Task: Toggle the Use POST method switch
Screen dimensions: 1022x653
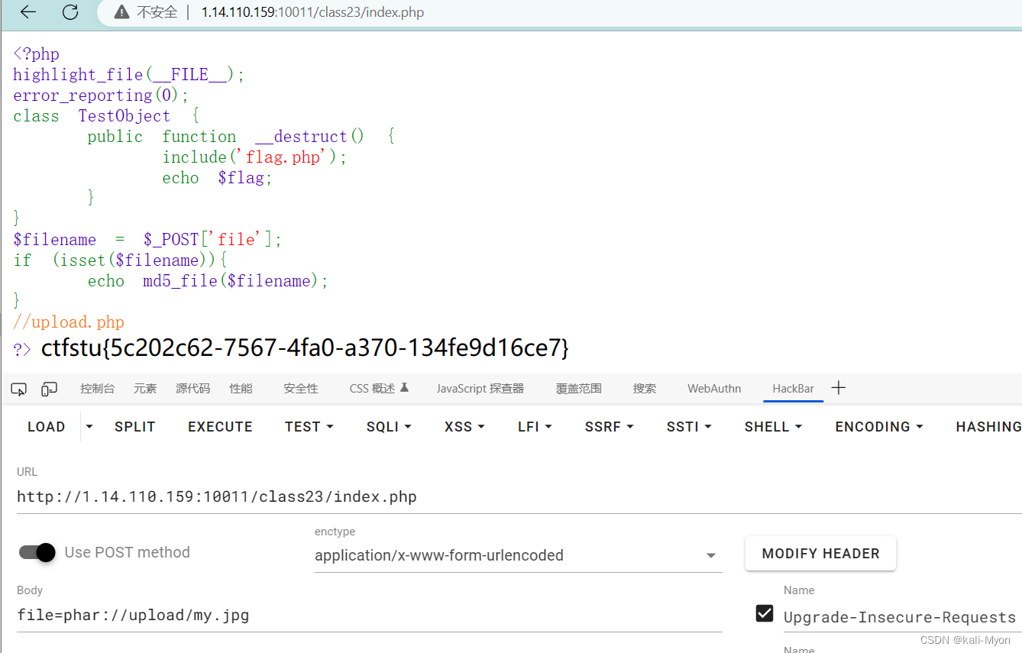Action: click(x=37, y=552)
